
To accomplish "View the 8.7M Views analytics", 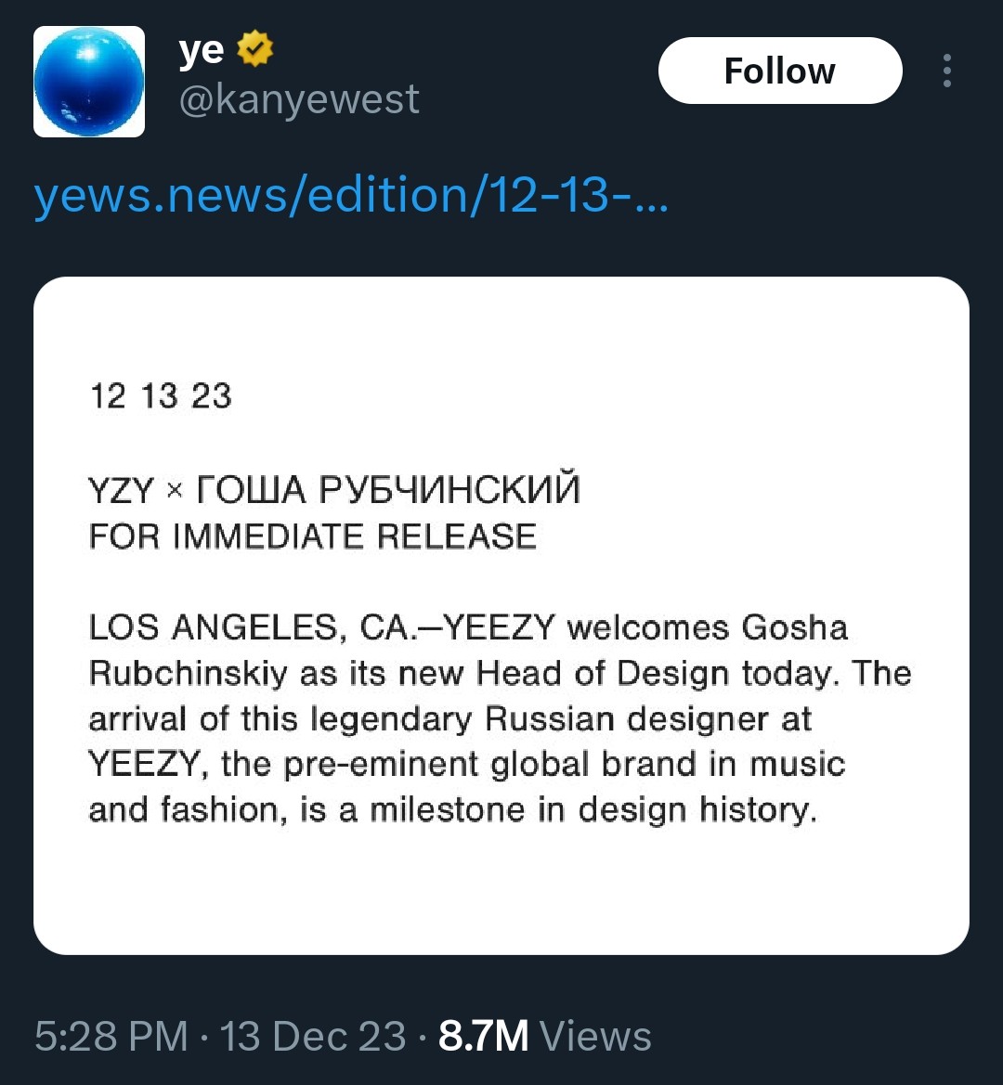I will point(545,1036).
